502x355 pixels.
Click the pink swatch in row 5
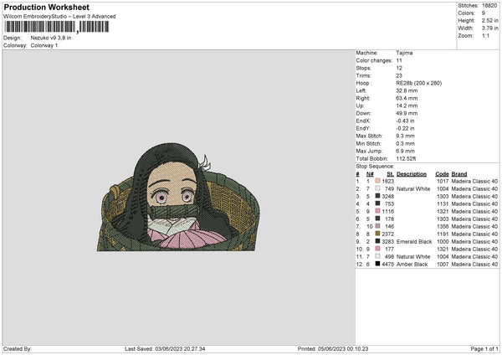point(377,211)
